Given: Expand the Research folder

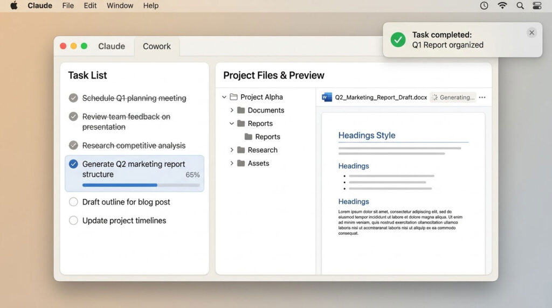Looking at the screenshot, I should pyautogui.click(x=232, y=150).
